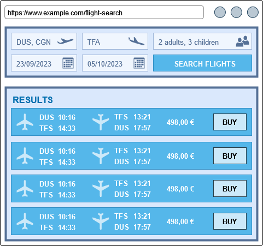Select the TFA destination field

pyautogui.click(x=115, y=41)
